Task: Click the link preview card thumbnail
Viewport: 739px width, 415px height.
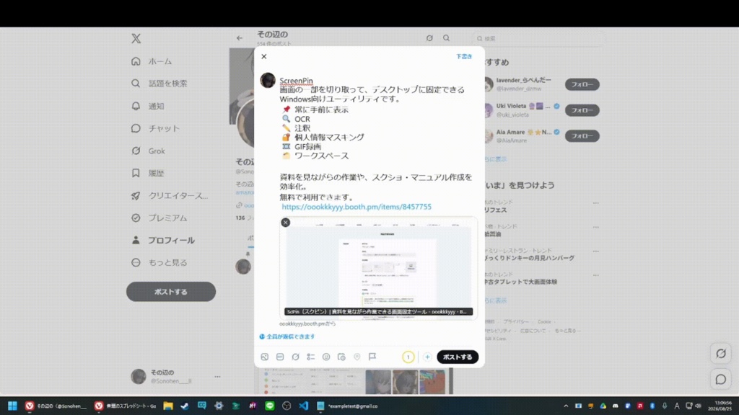Action: [x=378, y=268]
